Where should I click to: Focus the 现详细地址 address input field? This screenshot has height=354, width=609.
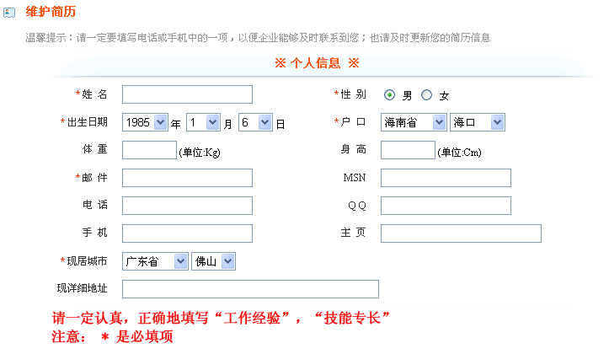pos(250,289)
